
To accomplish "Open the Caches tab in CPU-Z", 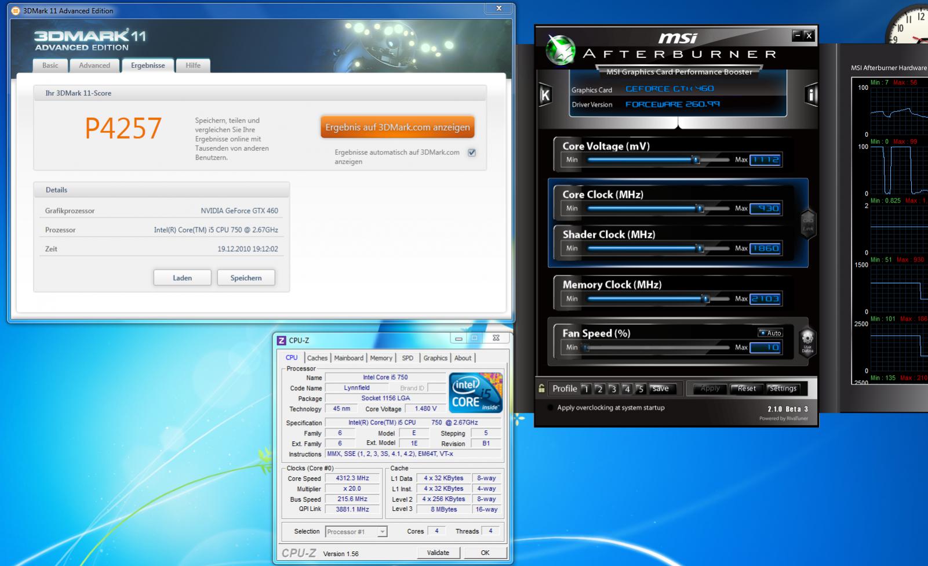I will (x=317, y=358).
